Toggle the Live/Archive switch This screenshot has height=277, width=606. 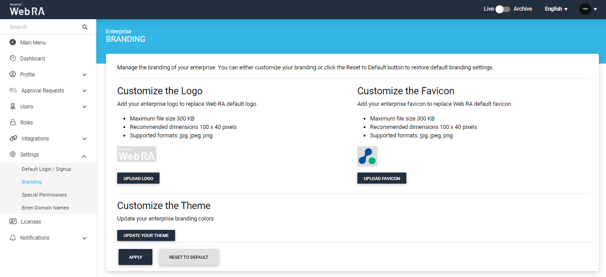tap(503, 9)
